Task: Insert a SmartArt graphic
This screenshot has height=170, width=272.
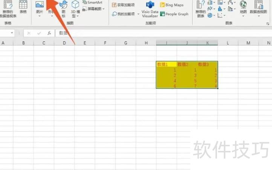Action: [92, 2]
